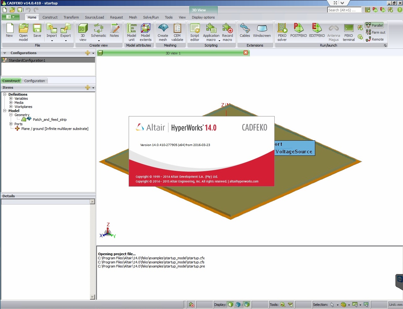Click Record macro
This screenshot has height=309, width=403.
227,32
